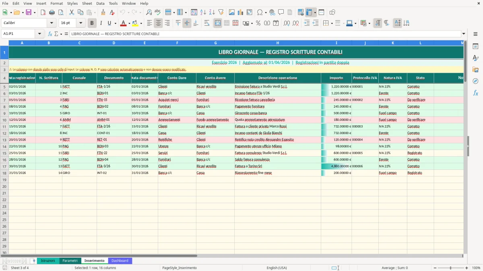Expand the Borders dropdown arrow

click(x=332, y=23)
